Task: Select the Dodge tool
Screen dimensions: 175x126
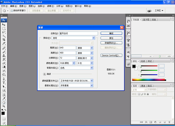Action: pyautogui.click(x=4, y=74)
